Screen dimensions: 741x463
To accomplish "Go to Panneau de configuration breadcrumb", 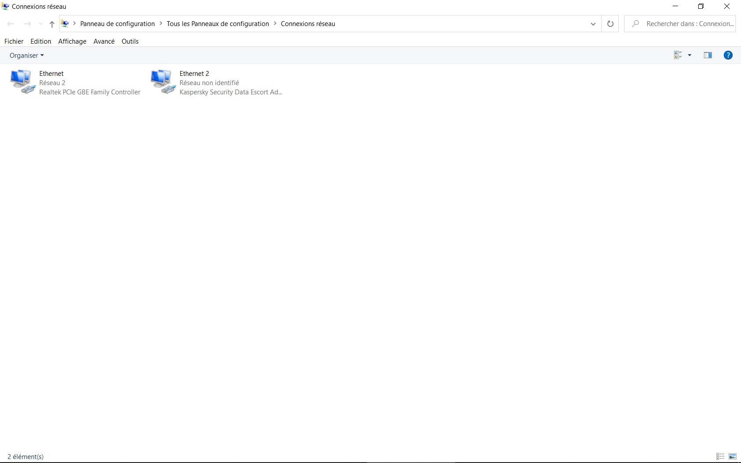I will coord(117,24).
